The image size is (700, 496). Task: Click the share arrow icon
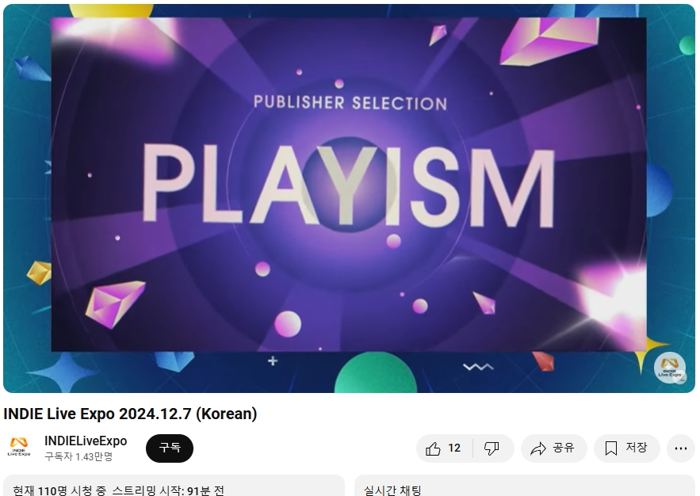pyautogui.click(x=538, y=448)
